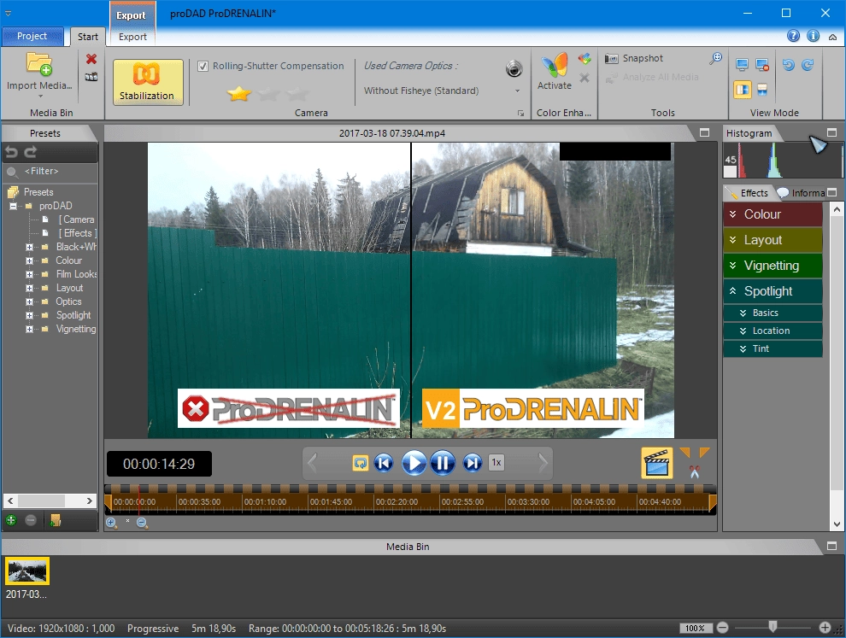Click the redo arrow in View Mode group
This screenshot has height=638, width=846.
(808, 65)
